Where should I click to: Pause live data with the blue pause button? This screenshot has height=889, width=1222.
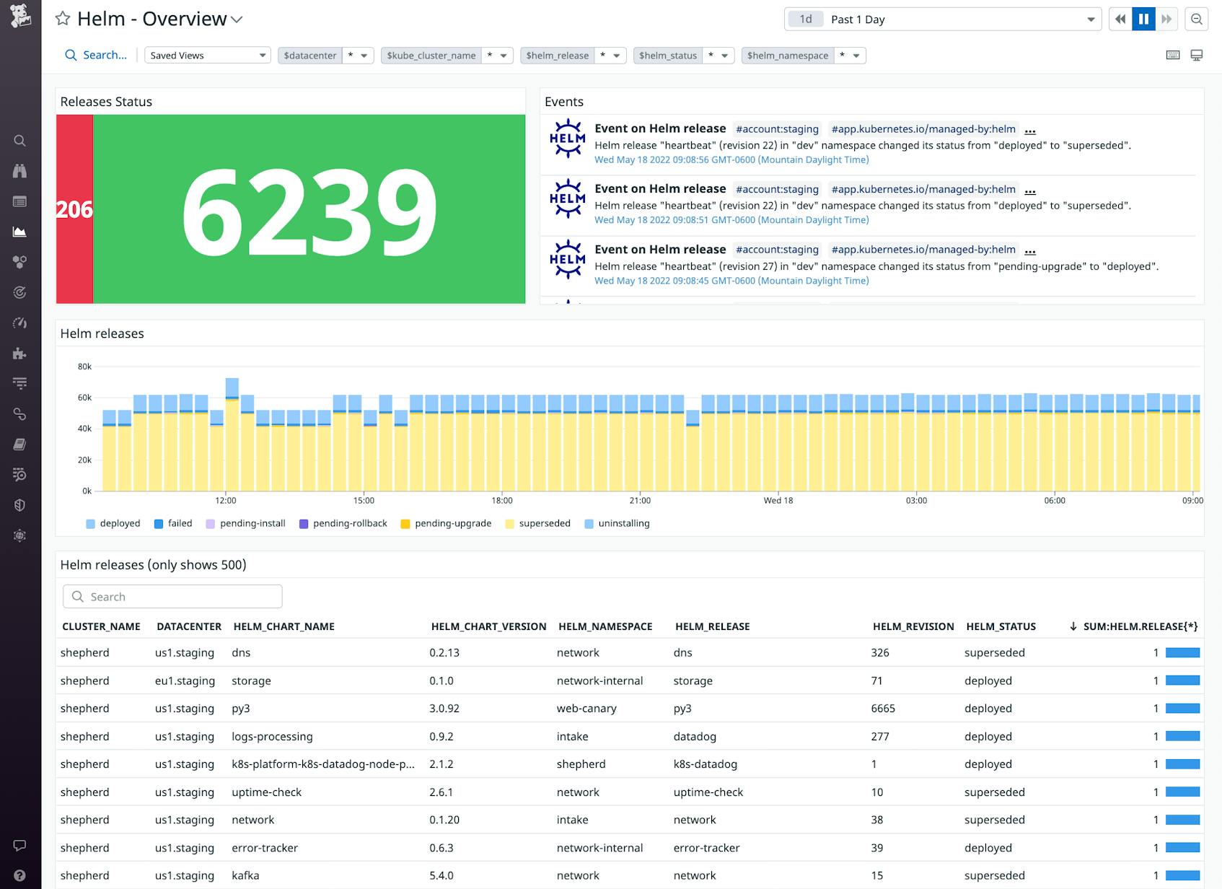pos(1143,19)
